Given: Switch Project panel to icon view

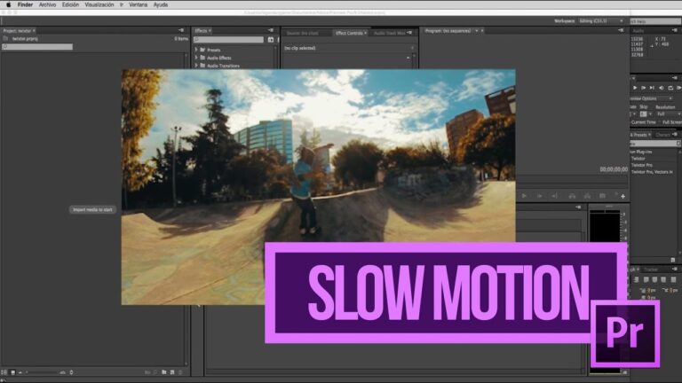Looking at the screenshot, I should 12,372.
